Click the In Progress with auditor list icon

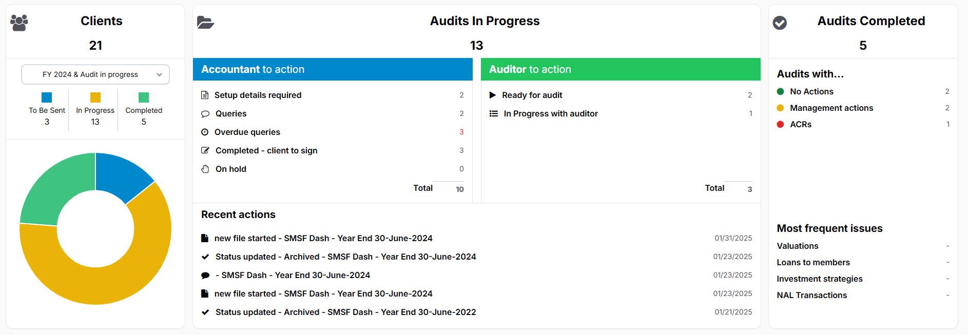click(494, 113)
